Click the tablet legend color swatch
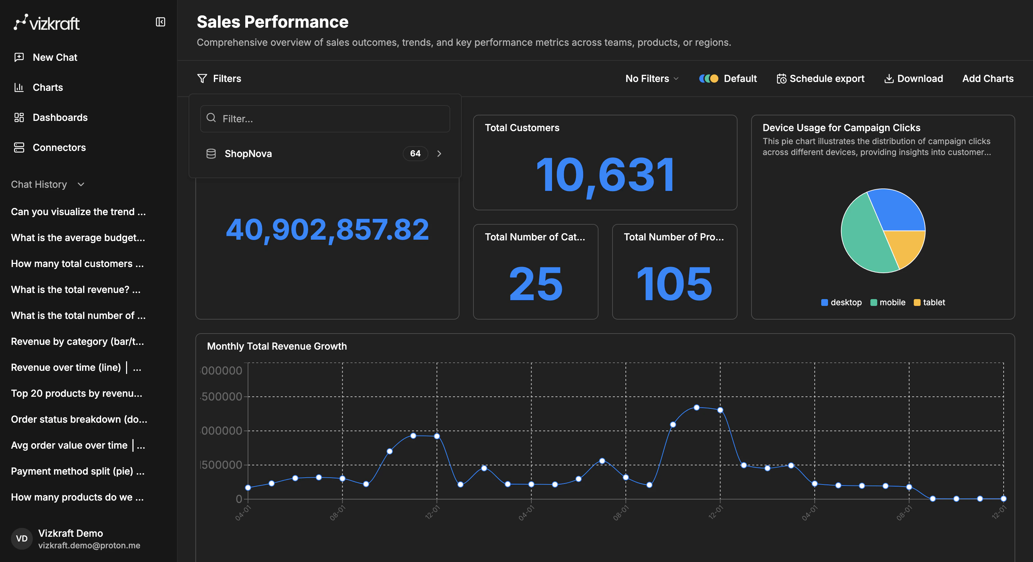This screenshot has width=1033, height=562. coord(918,302)
